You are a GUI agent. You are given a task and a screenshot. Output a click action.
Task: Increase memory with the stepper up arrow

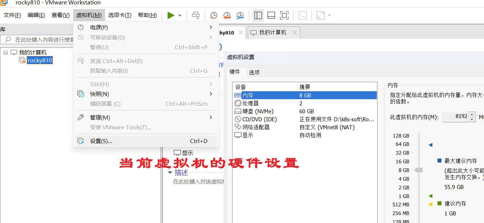tap(472, 114)
